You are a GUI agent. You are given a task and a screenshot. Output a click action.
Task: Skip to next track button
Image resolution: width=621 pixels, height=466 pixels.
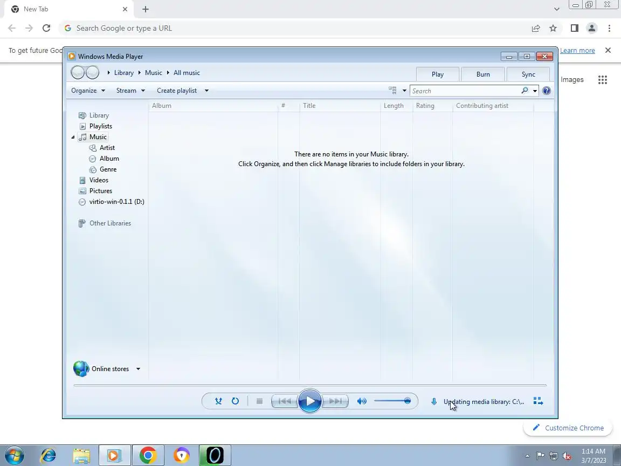[335, 401]
